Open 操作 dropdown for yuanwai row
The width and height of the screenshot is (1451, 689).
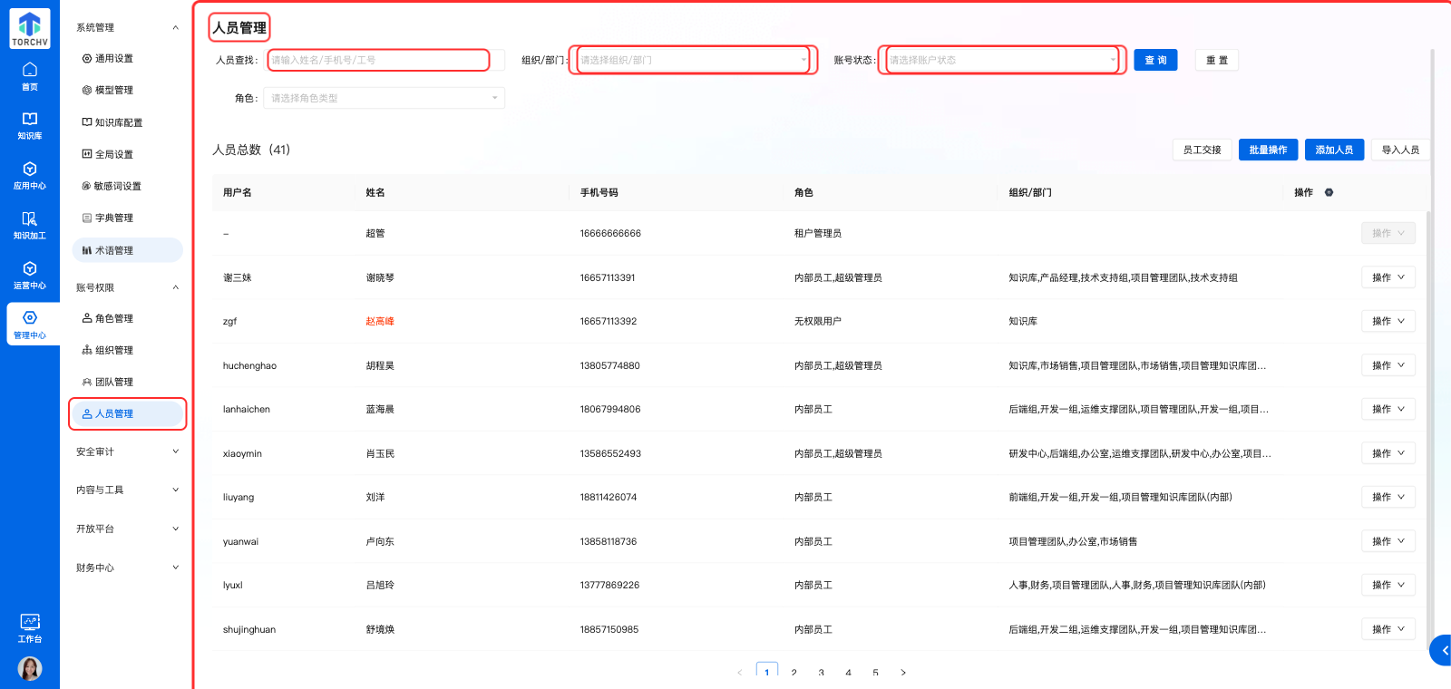tap(1388, 541)
